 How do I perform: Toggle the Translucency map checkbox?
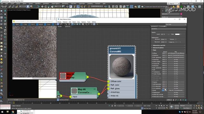[x=152, y=72]
